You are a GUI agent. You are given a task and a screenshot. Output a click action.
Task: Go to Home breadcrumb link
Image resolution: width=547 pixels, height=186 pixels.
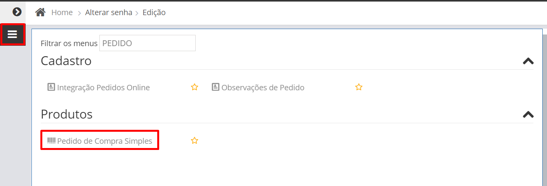point(62,12)
